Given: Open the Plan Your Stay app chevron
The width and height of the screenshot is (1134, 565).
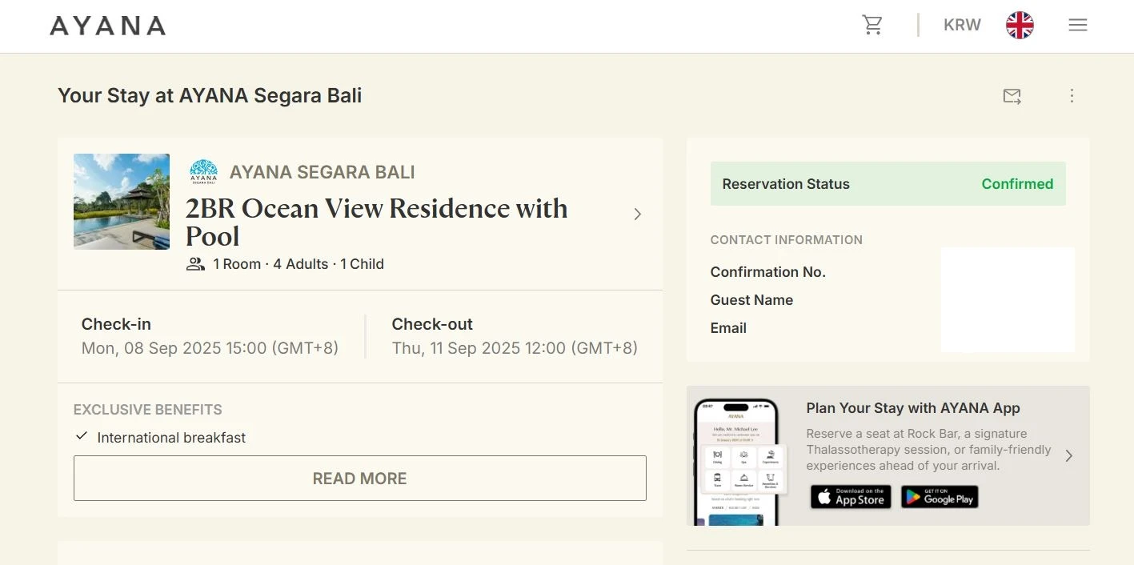Looking at the screenshot, I should 1069,456.
